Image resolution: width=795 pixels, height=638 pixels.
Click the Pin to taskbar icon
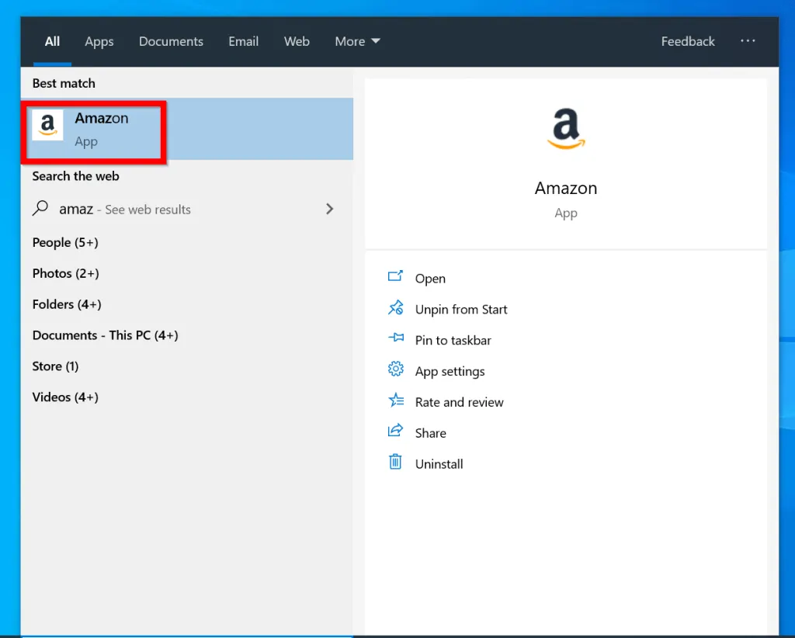(x=395, y=339)
